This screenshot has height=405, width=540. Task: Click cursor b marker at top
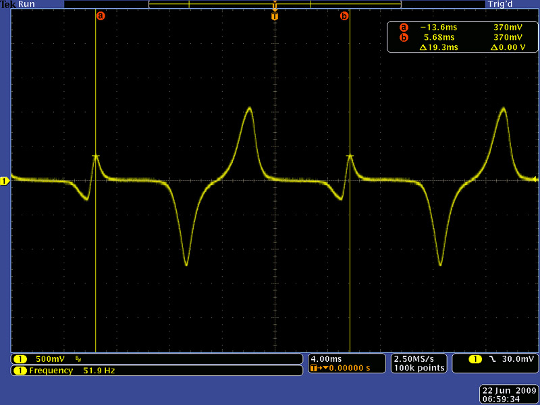[344, 16]
